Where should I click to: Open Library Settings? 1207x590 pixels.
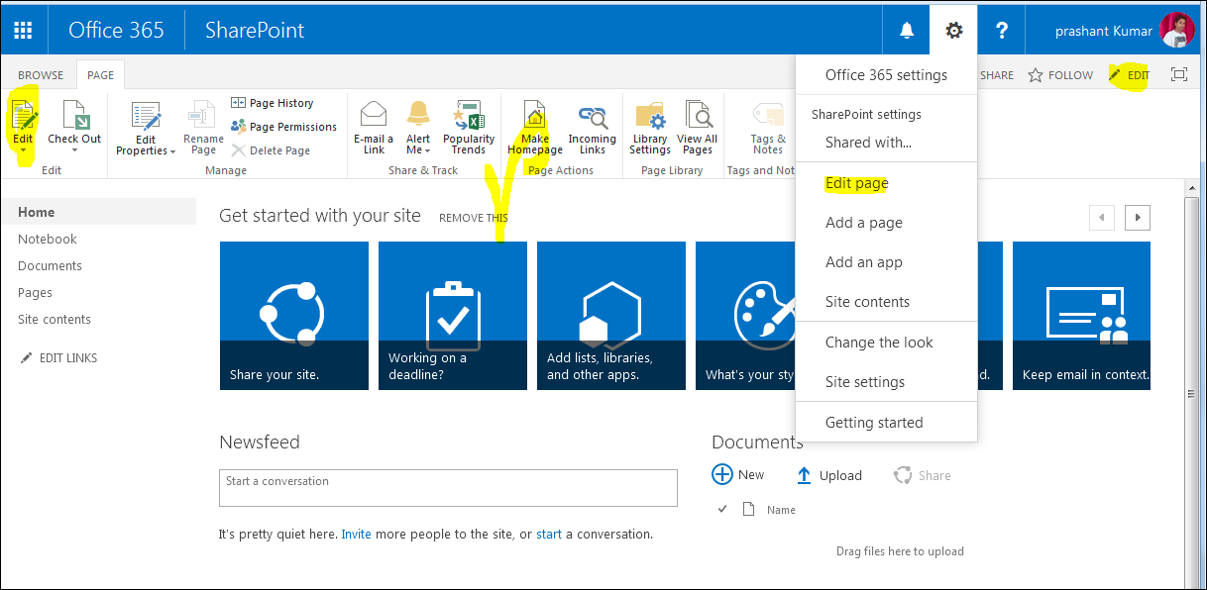click(x=650, y=128)
